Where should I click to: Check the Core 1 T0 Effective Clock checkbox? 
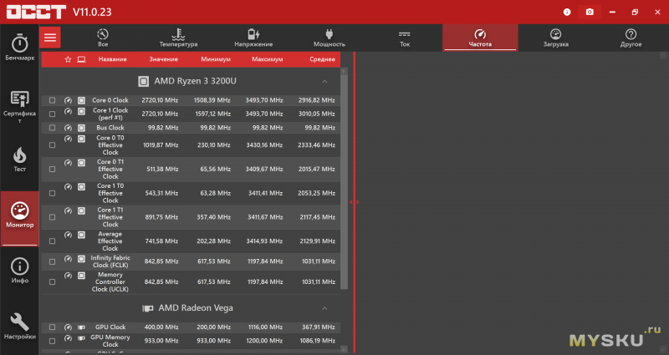pos(52,194)
